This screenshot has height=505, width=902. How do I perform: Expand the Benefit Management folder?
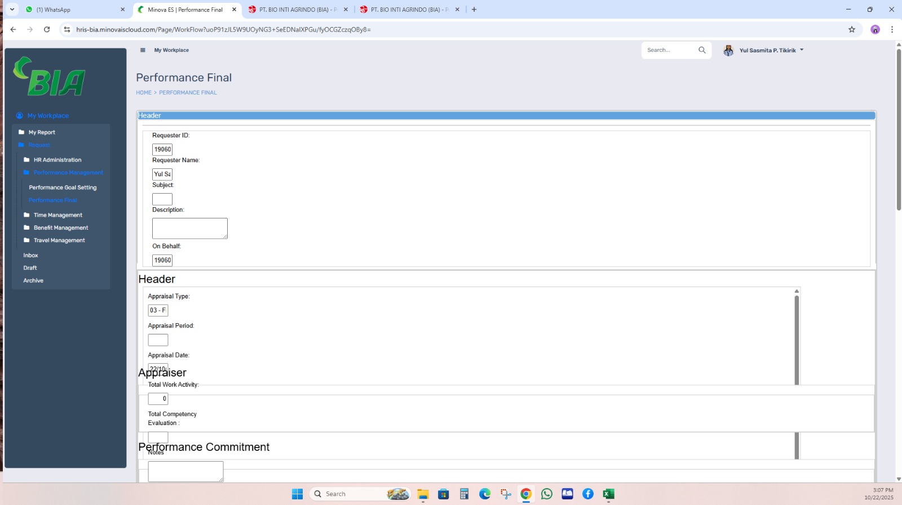pyautogui.click(x=60, y=228)
